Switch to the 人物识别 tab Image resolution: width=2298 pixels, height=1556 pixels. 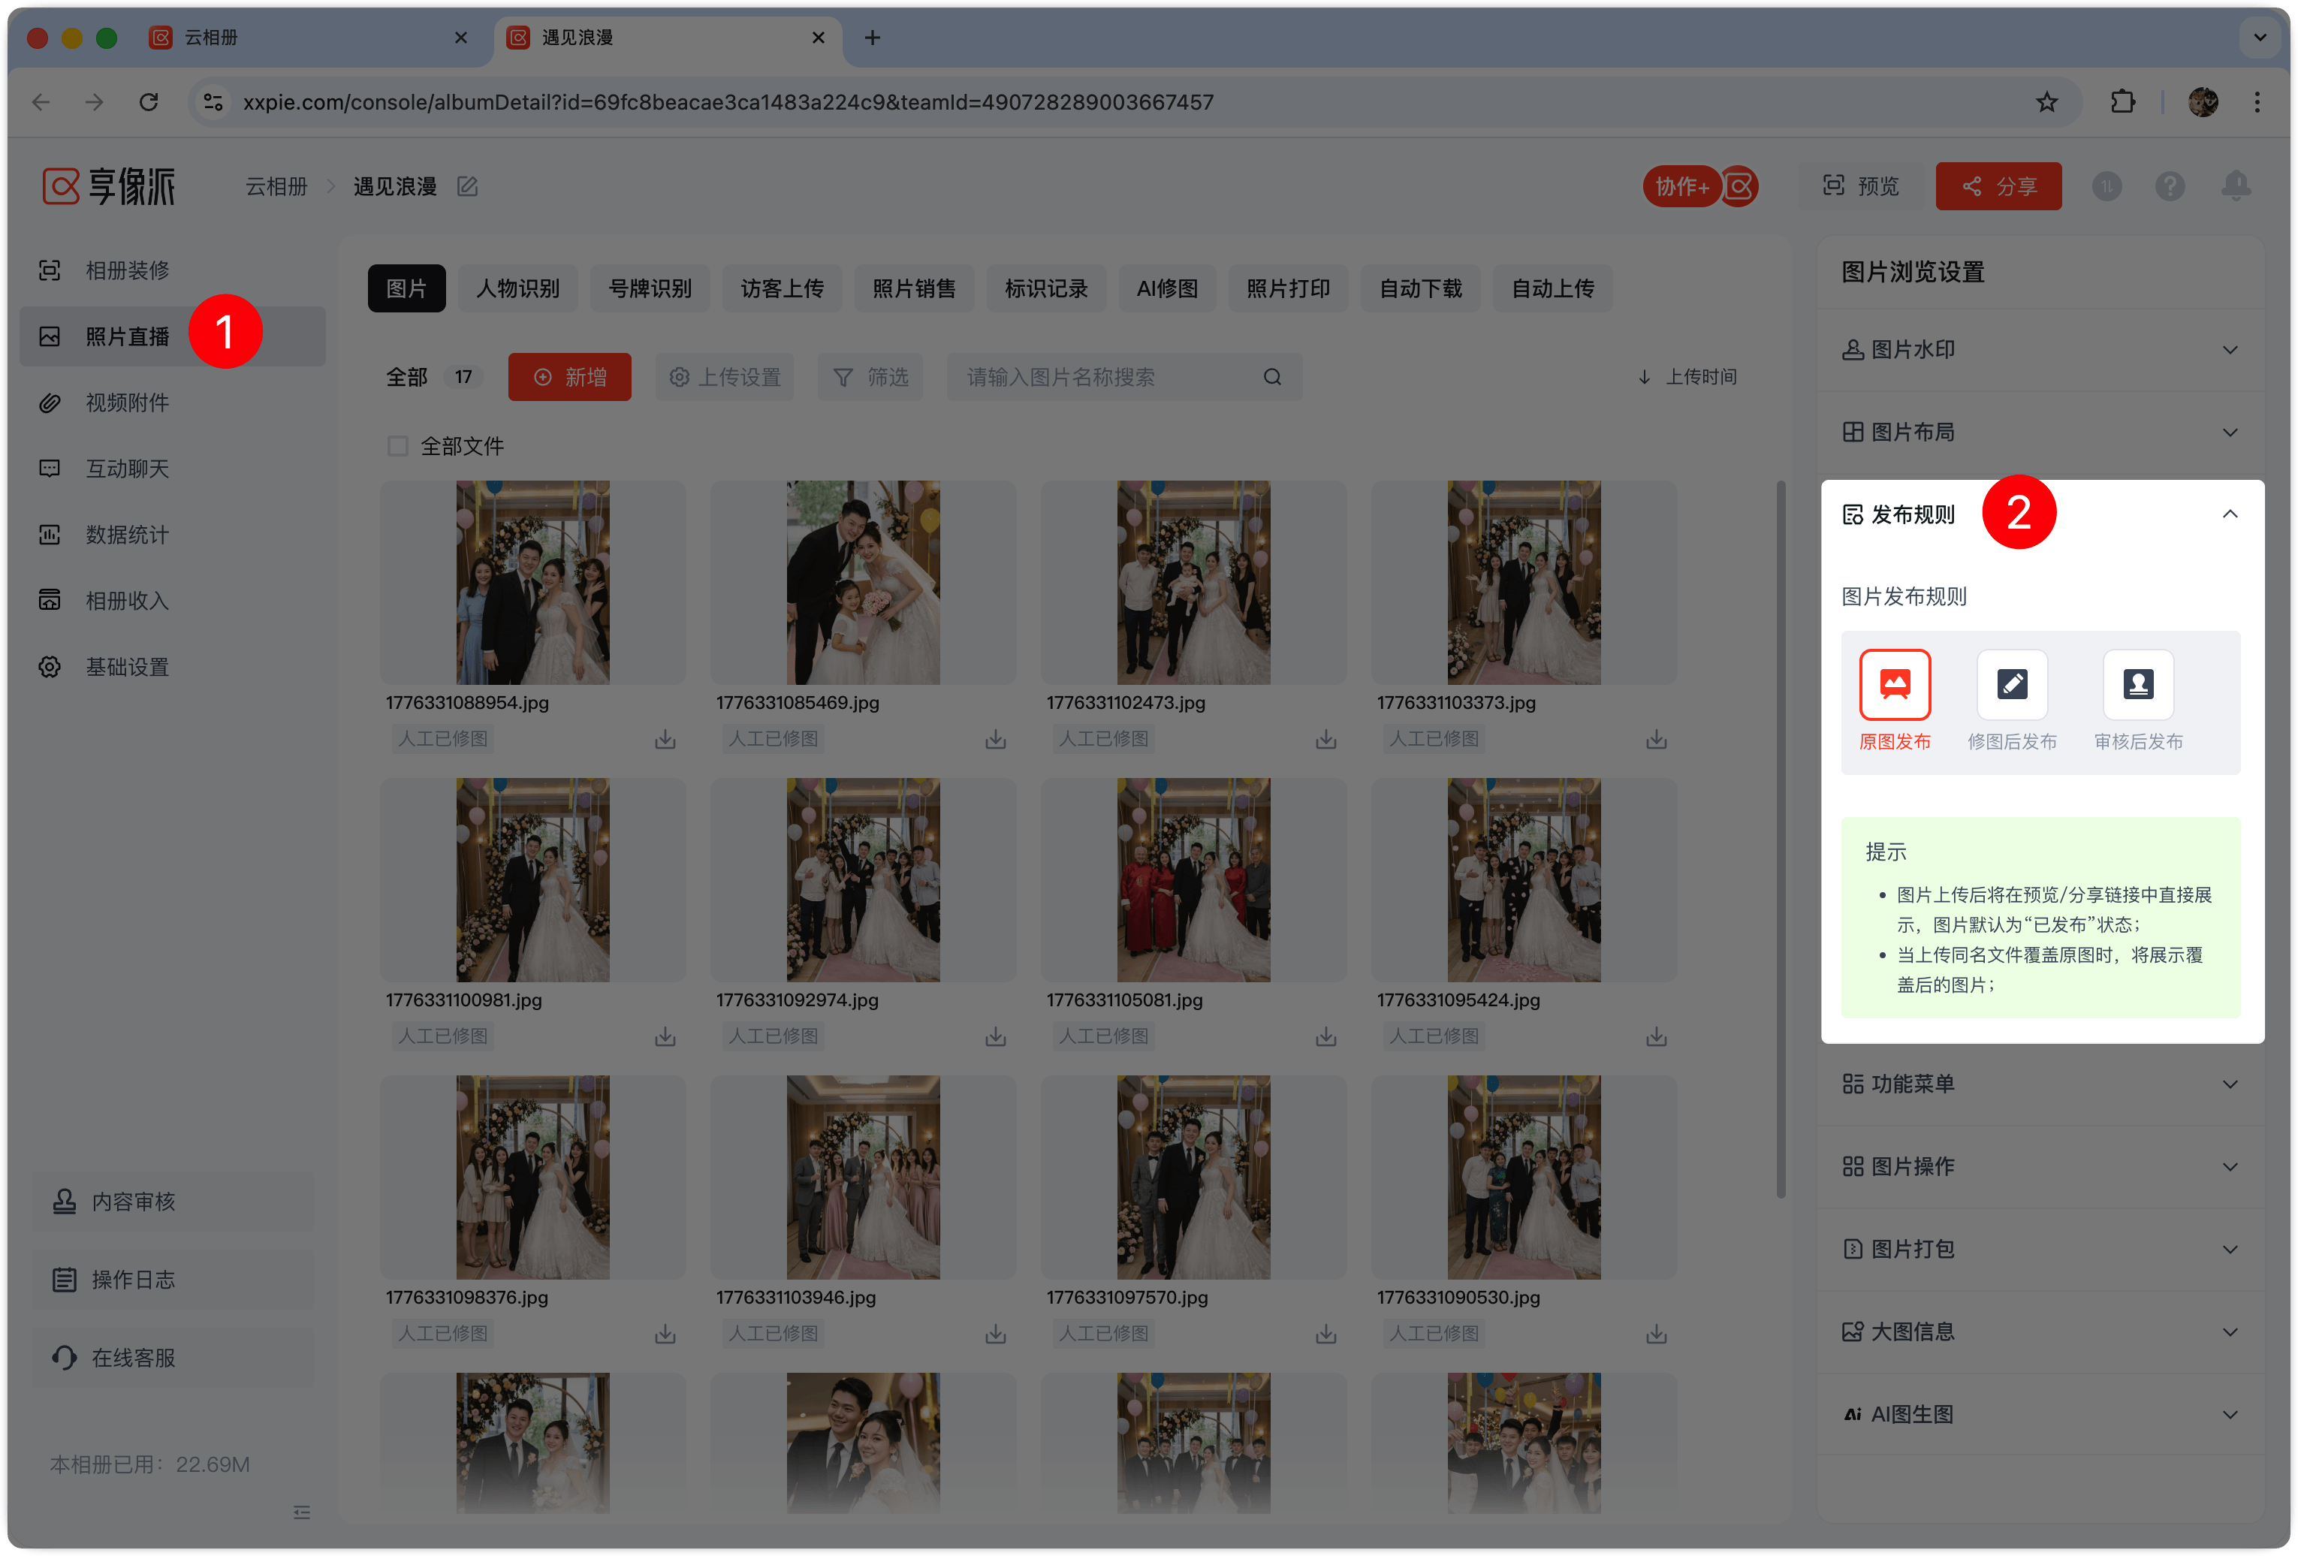point(518,288)
